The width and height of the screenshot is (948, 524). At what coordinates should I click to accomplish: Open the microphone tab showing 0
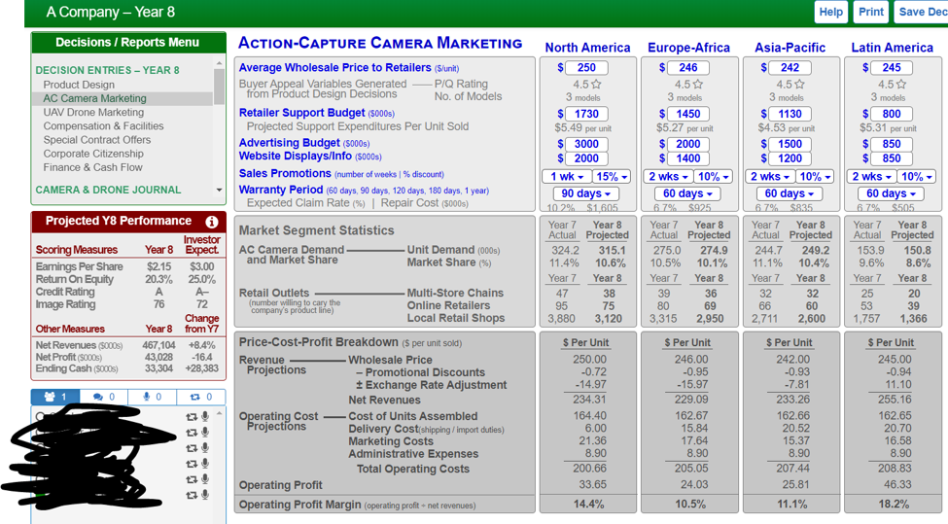(x=152, y=397)
